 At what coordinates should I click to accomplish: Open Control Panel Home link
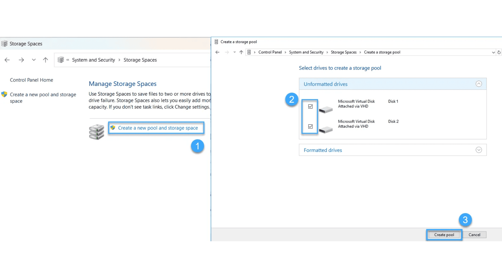(32, 80)
